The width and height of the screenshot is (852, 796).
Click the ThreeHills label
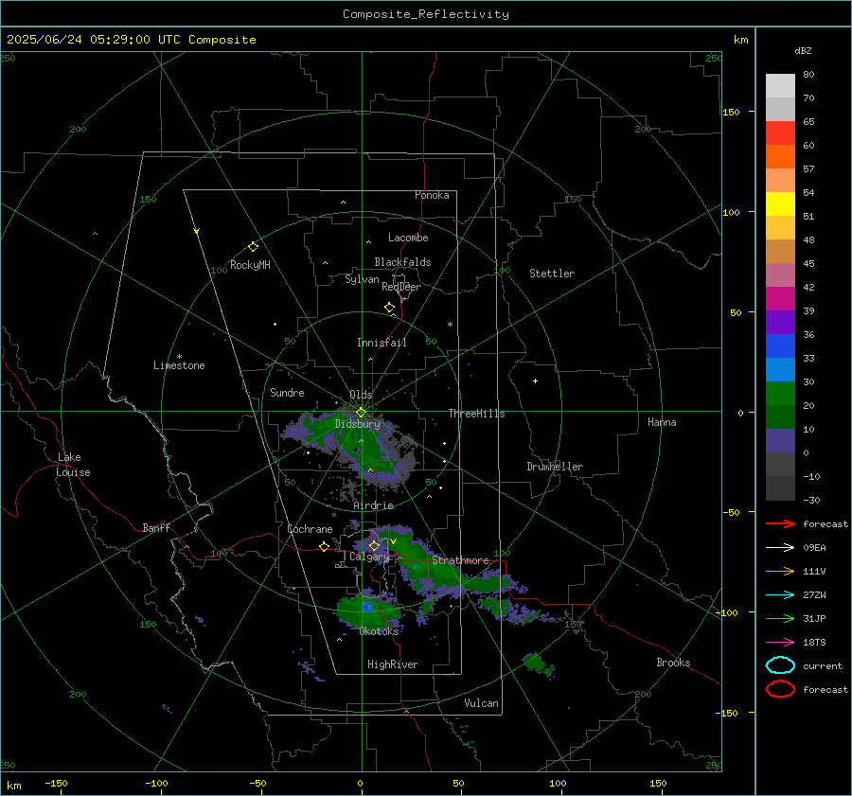tap(476, 414)
